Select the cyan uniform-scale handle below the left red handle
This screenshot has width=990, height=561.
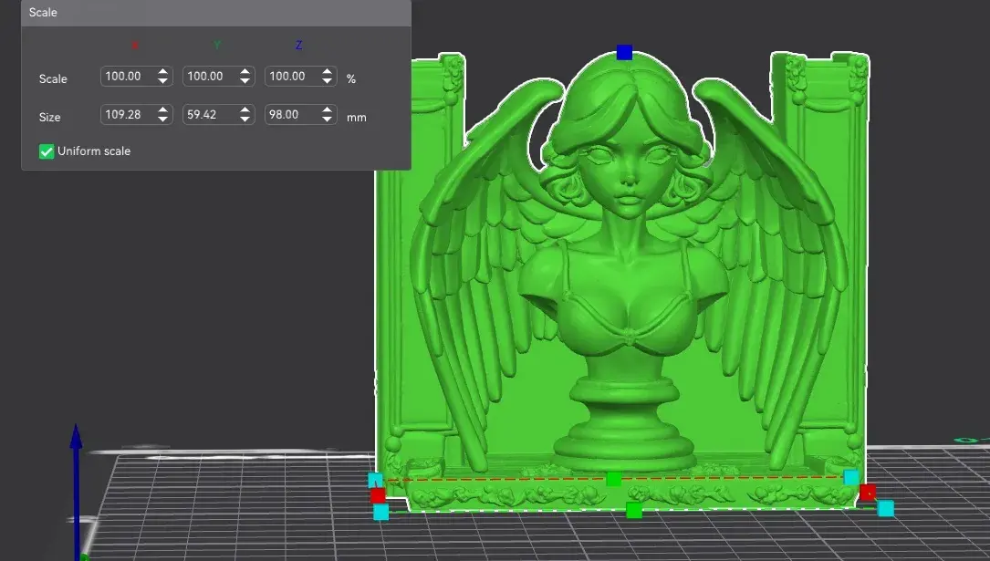(380, 512)
